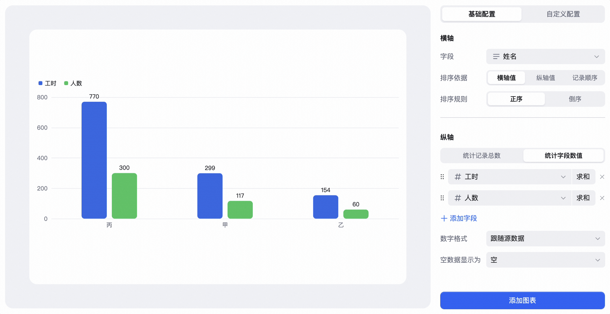
Task: Open 求和 aggregation for 工时
Action: coord(583,177)
